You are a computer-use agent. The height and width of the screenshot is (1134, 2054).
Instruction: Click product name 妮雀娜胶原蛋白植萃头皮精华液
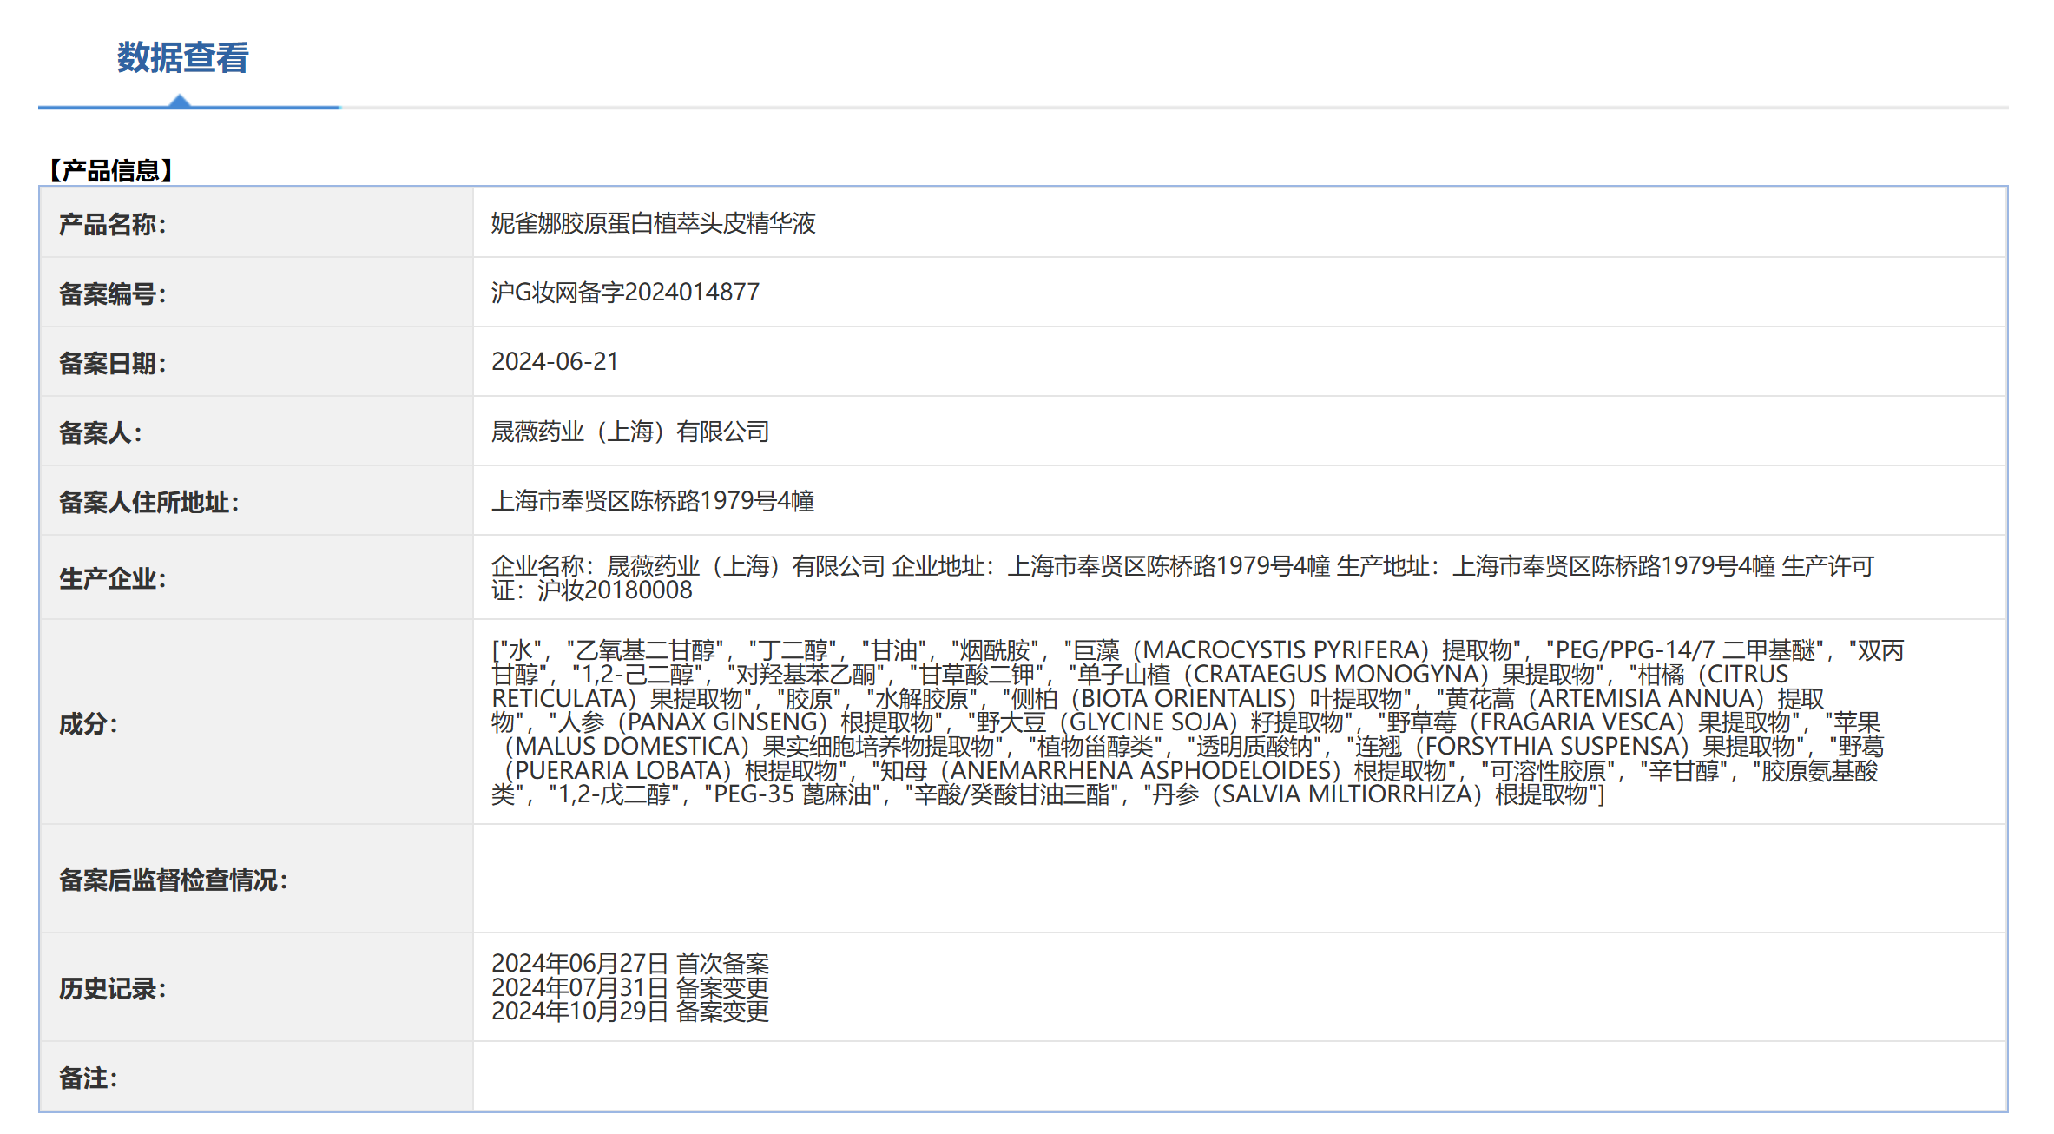[653, 223]
